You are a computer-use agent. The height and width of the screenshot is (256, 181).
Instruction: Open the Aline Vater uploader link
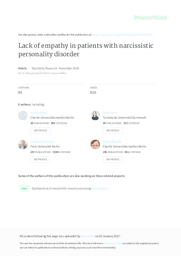click(87, 236)
